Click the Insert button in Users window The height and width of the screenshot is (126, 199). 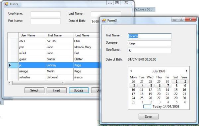pyautogui.click(x=56, y=90)
